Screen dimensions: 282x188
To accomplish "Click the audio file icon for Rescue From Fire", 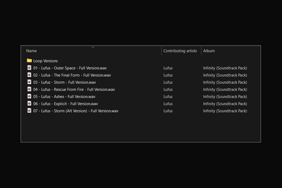I will pos(29,89).
